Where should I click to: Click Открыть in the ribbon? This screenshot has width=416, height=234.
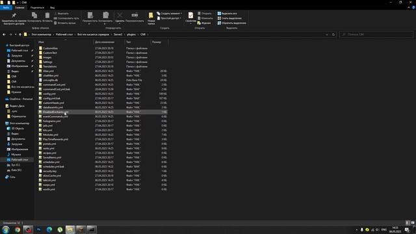click(x=205, y=14)
